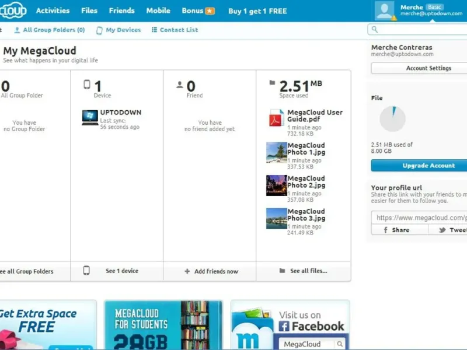Click the phone icon next to See 1 device
This screenshot has height=350, width=467.
pos(86,271)
